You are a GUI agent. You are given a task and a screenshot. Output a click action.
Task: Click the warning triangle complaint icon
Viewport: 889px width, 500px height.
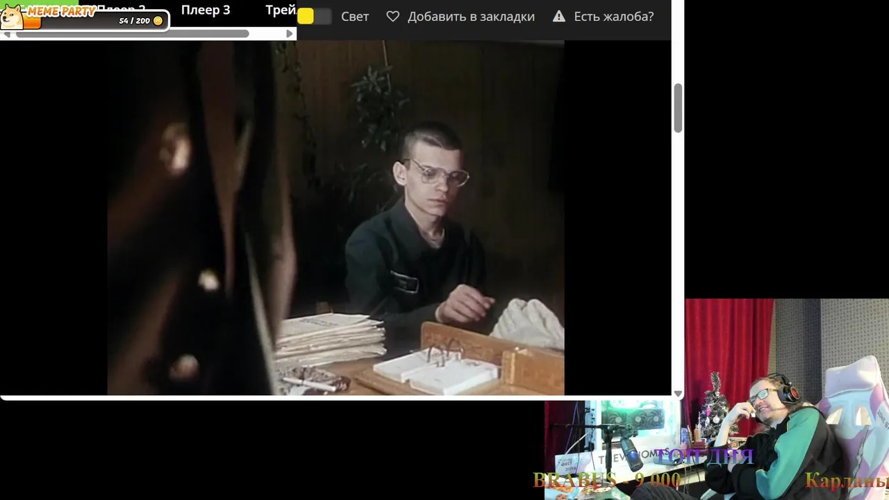pyautogui.click(x=559, y=16)
